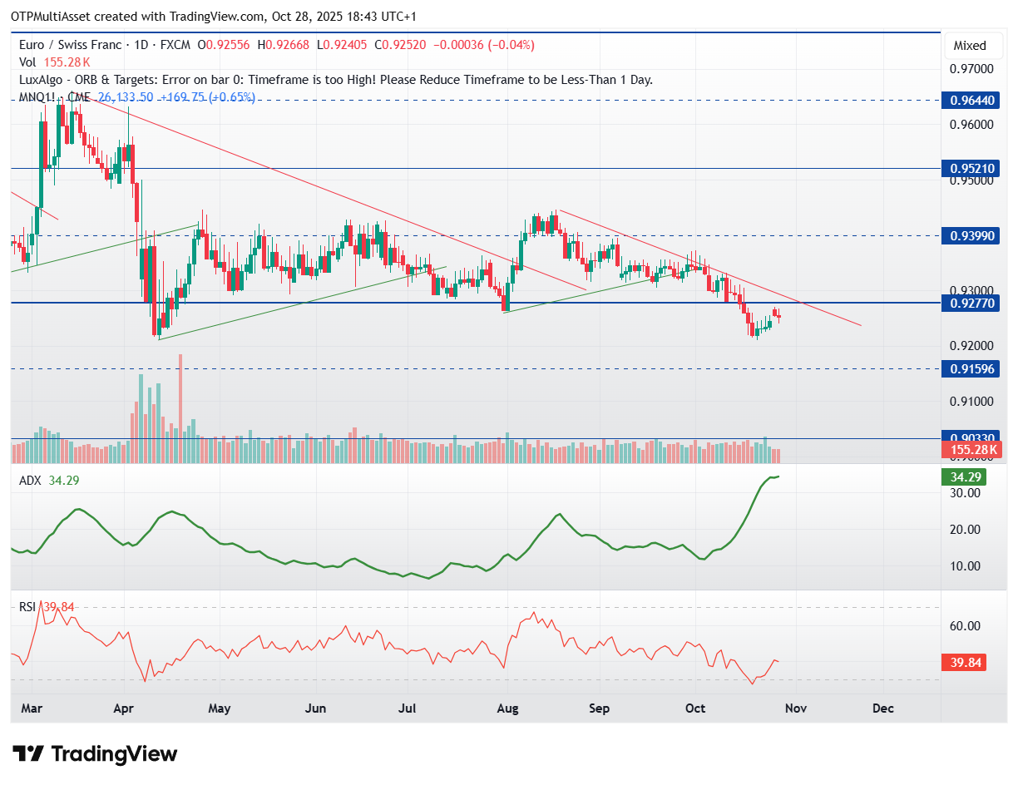The height and width of the screenshot is (785, 1018).
Task: Click the low value L0.92405
Action: coord(341,45)
